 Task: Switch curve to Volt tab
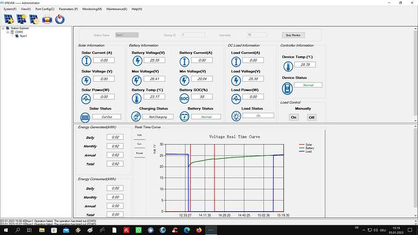(x=139, y=135)
